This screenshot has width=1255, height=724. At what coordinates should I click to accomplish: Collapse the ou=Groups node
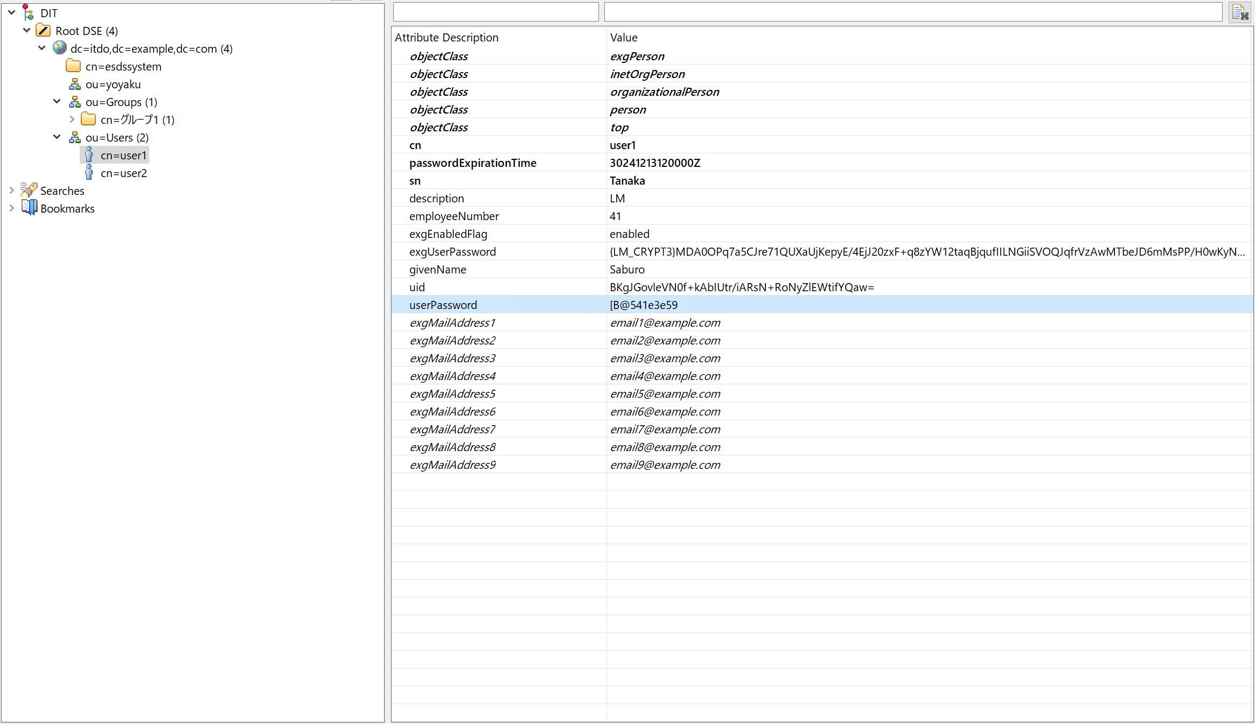(57, 102)
